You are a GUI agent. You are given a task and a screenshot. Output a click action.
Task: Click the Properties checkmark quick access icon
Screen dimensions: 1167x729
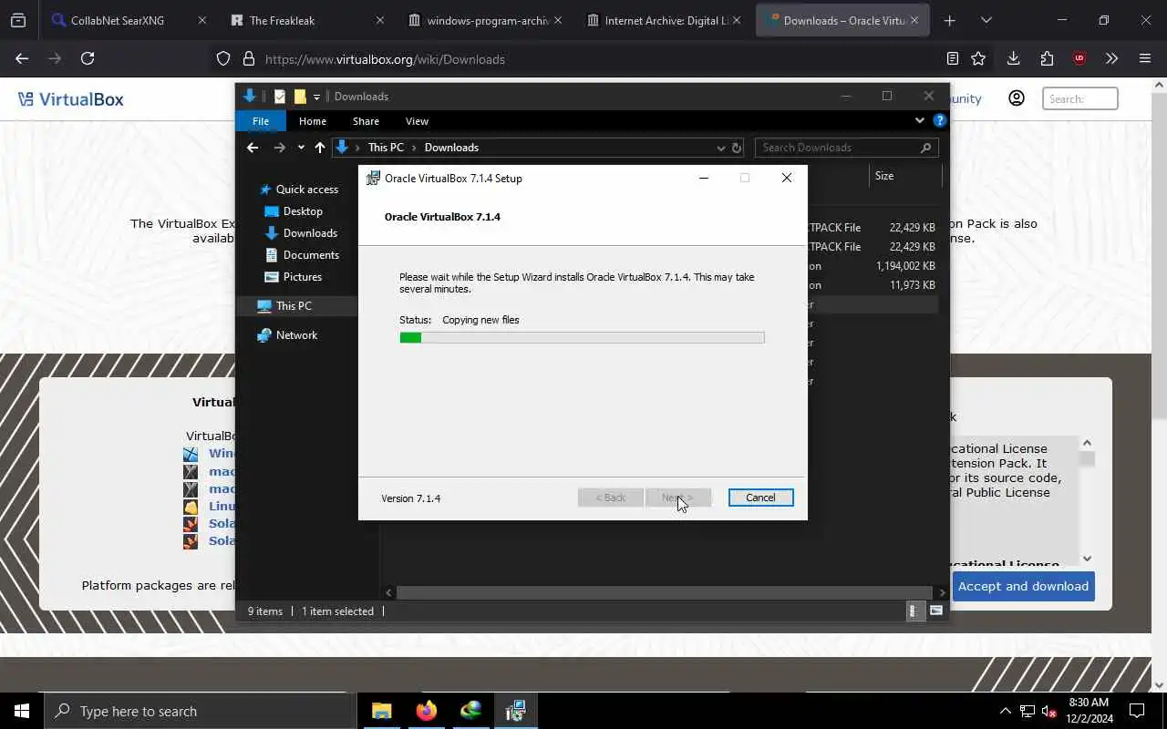pos(280,97)
